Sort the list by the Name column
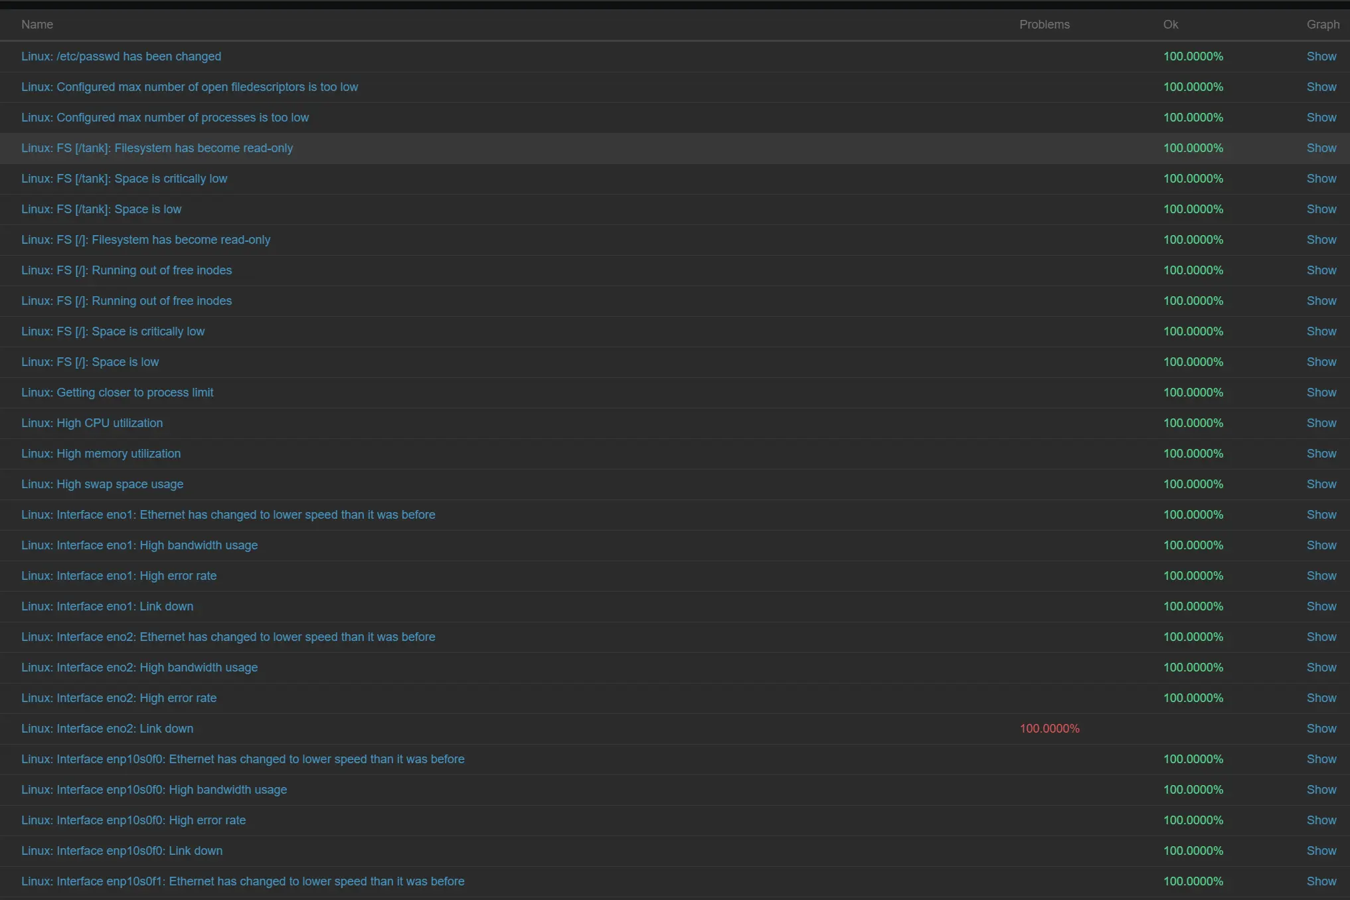The image size is (1350, 900). click(37, 24)
